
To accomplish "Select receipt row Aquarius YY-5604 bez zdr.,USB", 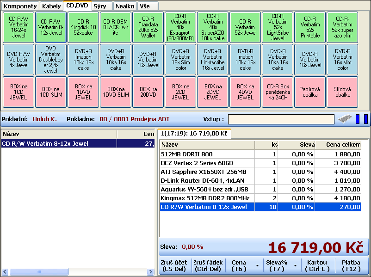I will tap(260, 189).
